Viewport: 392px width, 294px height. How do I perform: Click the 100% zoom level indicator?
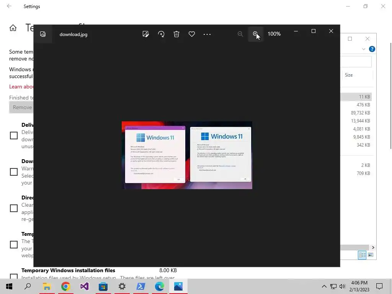click(274, 34)
